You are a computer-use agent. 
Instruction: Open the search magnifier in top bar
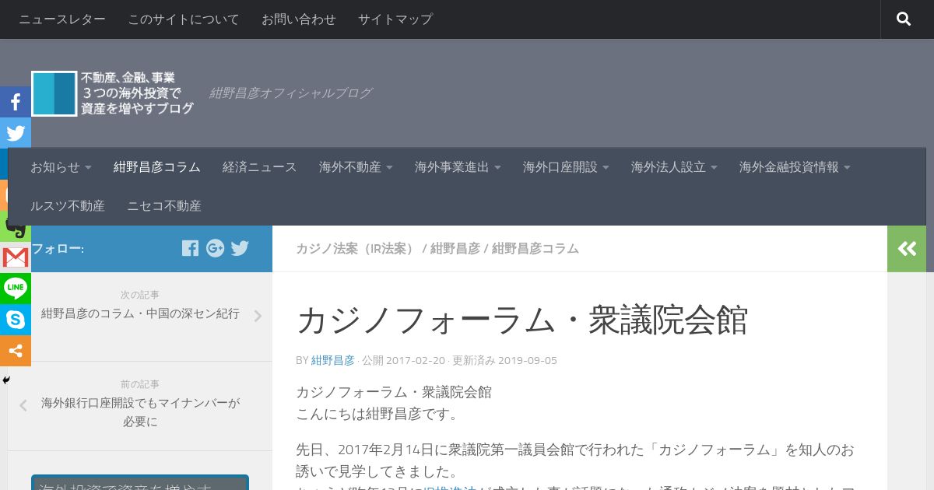coord(904,19)
